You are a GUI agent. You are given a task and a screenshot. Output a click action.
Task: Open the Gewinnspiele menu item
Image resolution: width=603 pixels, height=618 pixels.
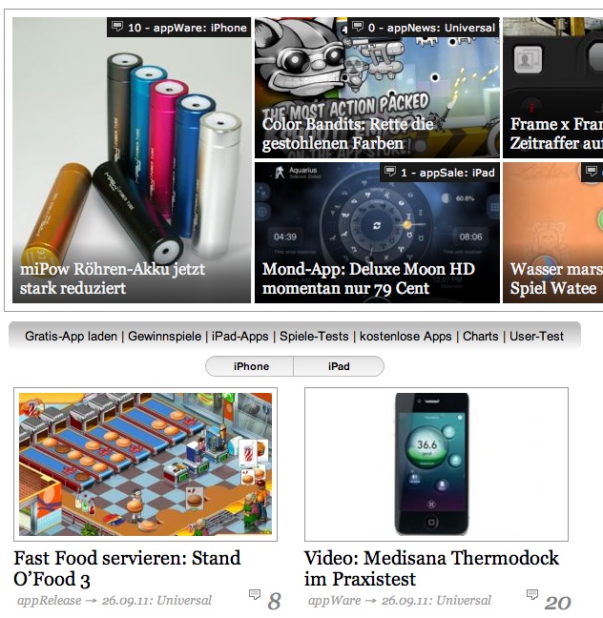[164, 337]
